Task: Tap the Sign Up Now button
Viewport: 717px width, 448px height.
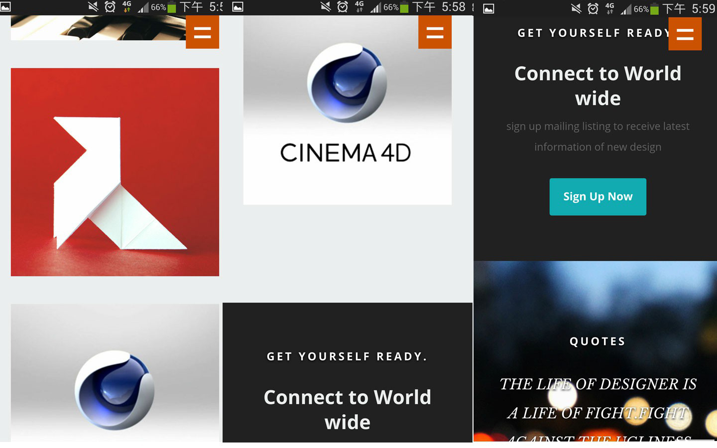Action: [597, 197]
